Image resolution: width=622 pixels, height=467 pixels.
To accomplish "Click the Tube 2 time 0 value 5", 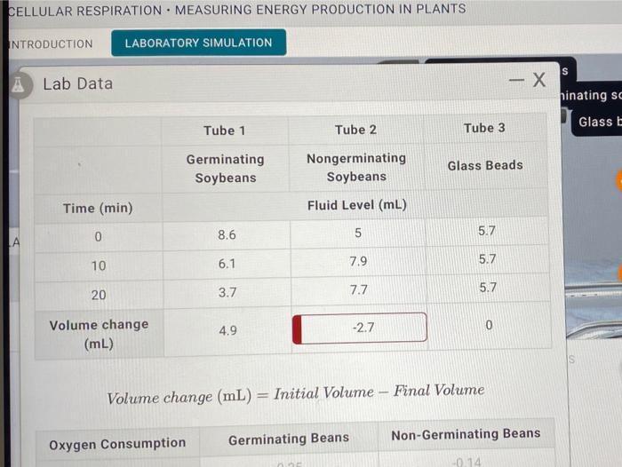I will pos(358,233).
